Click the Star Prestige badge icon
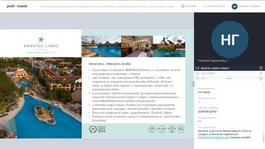 click(152, 129)
